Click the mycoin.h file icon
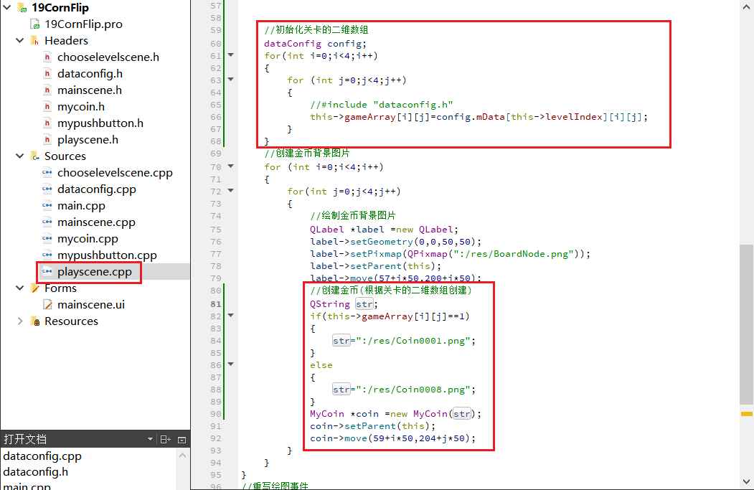754x490 pixels. tap(47, 107)
